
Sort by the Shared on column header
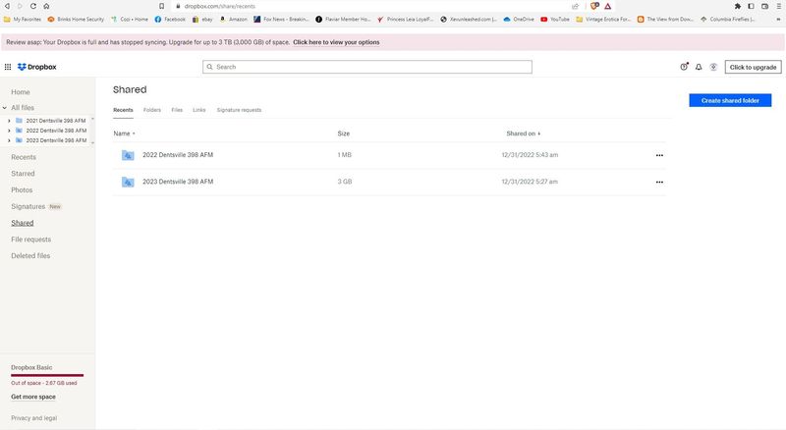pos(523,134)
